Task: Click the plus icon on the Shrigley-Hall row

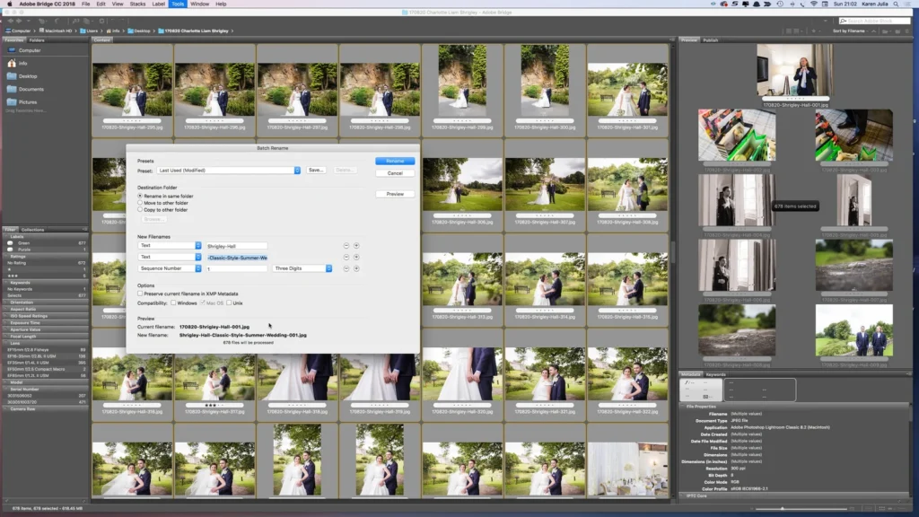Action: pos(356,245)
